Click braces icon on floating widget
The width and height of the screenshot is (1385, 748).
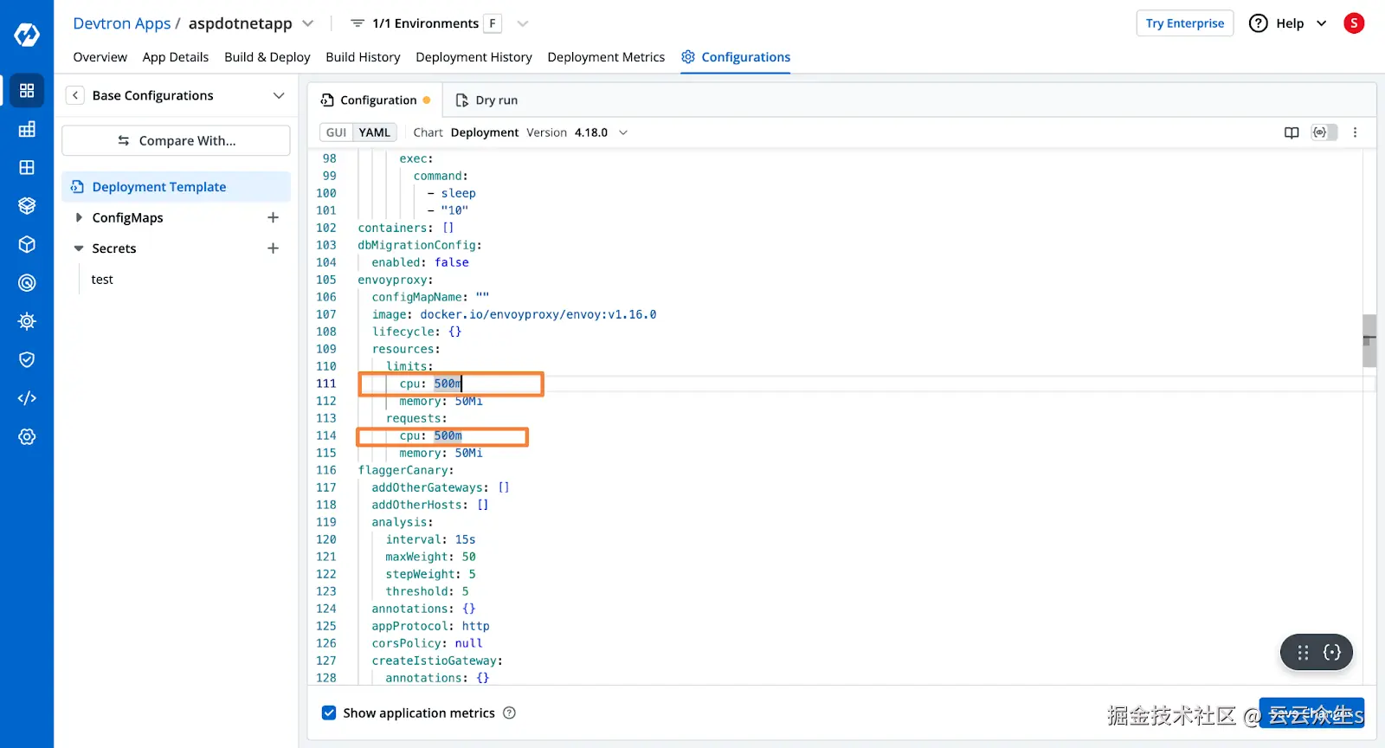(x=1332, y=653)
